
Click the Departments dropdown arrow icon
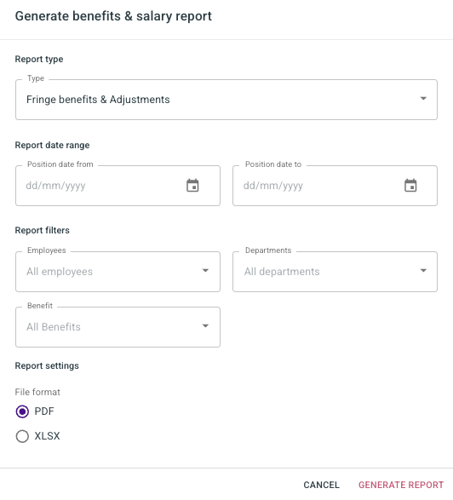click(423, 270)
